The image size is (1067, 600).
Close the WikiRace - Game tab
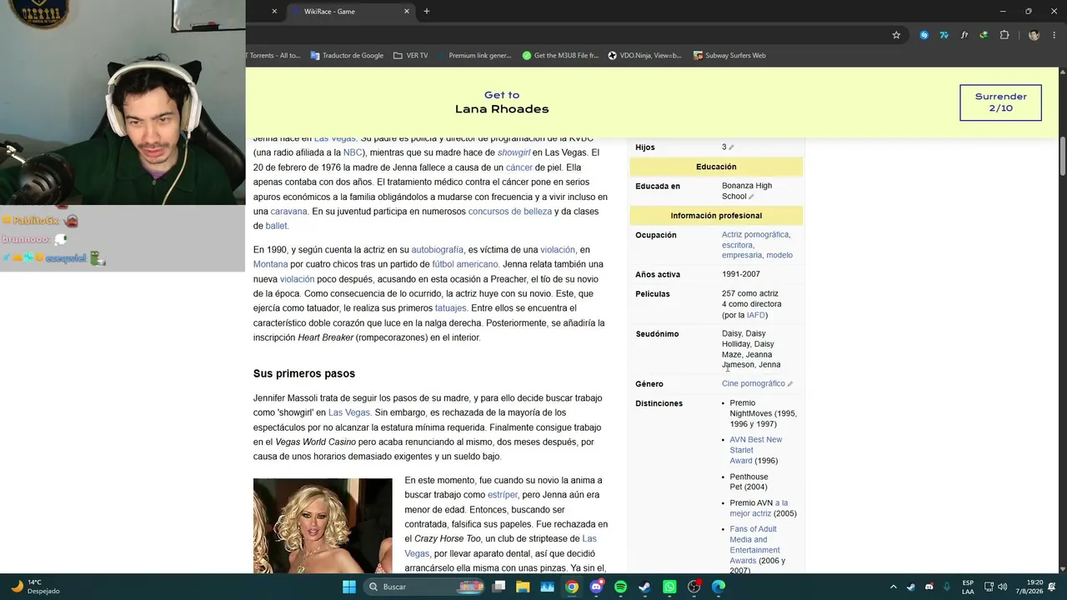pyautogui.click(x=407, y=12)
